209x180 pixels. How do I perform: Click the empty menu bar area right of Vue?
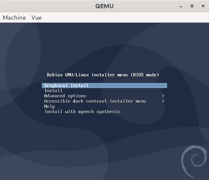[x=124, y=18]
